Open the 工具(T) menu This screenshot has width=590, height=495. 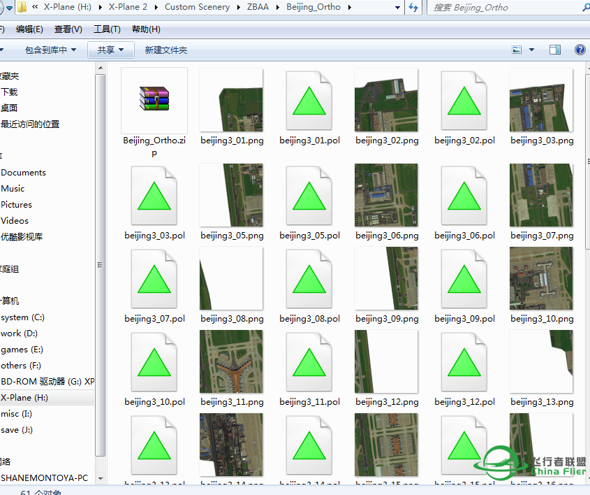108,29
